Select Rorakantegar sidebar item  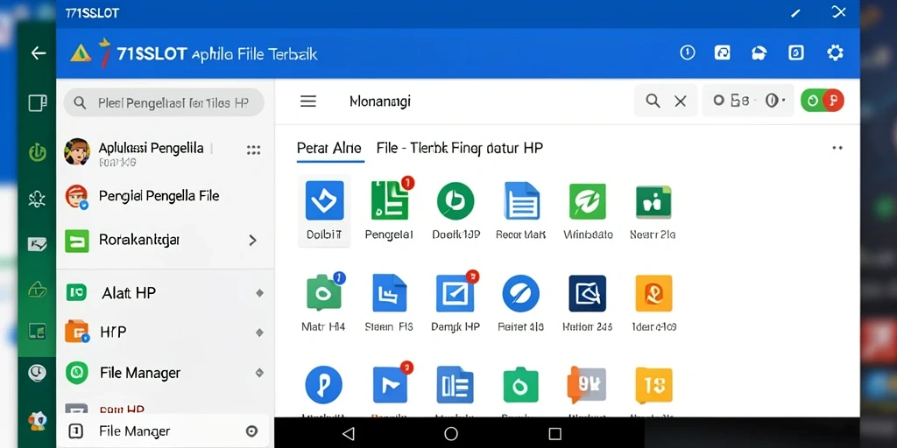pyautogui.click(x=163, y=241)
